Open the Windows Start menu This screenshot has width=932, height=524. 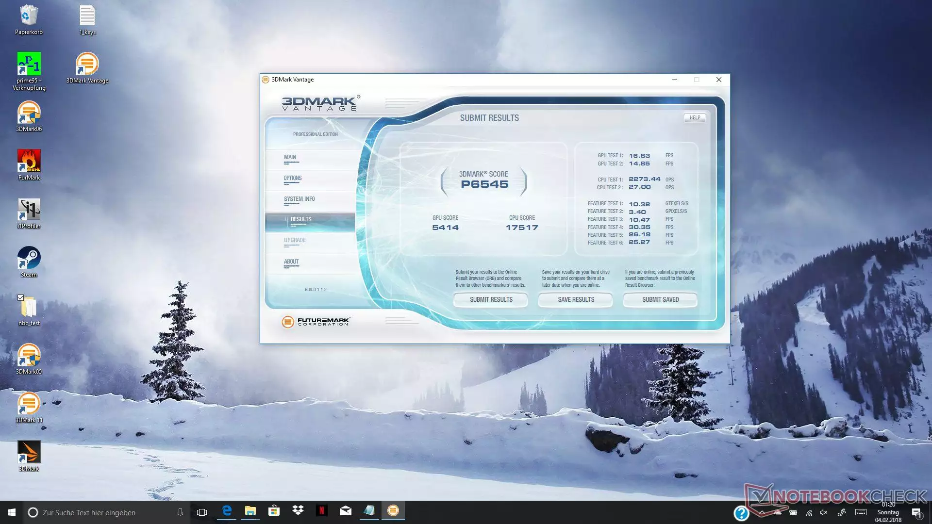(12, 512)
